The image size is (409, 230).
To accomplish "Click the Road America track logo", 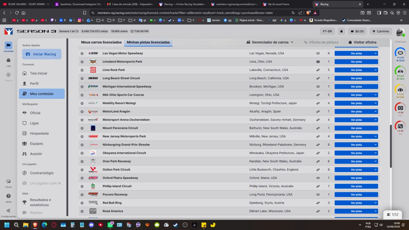I will coord(93,211).
